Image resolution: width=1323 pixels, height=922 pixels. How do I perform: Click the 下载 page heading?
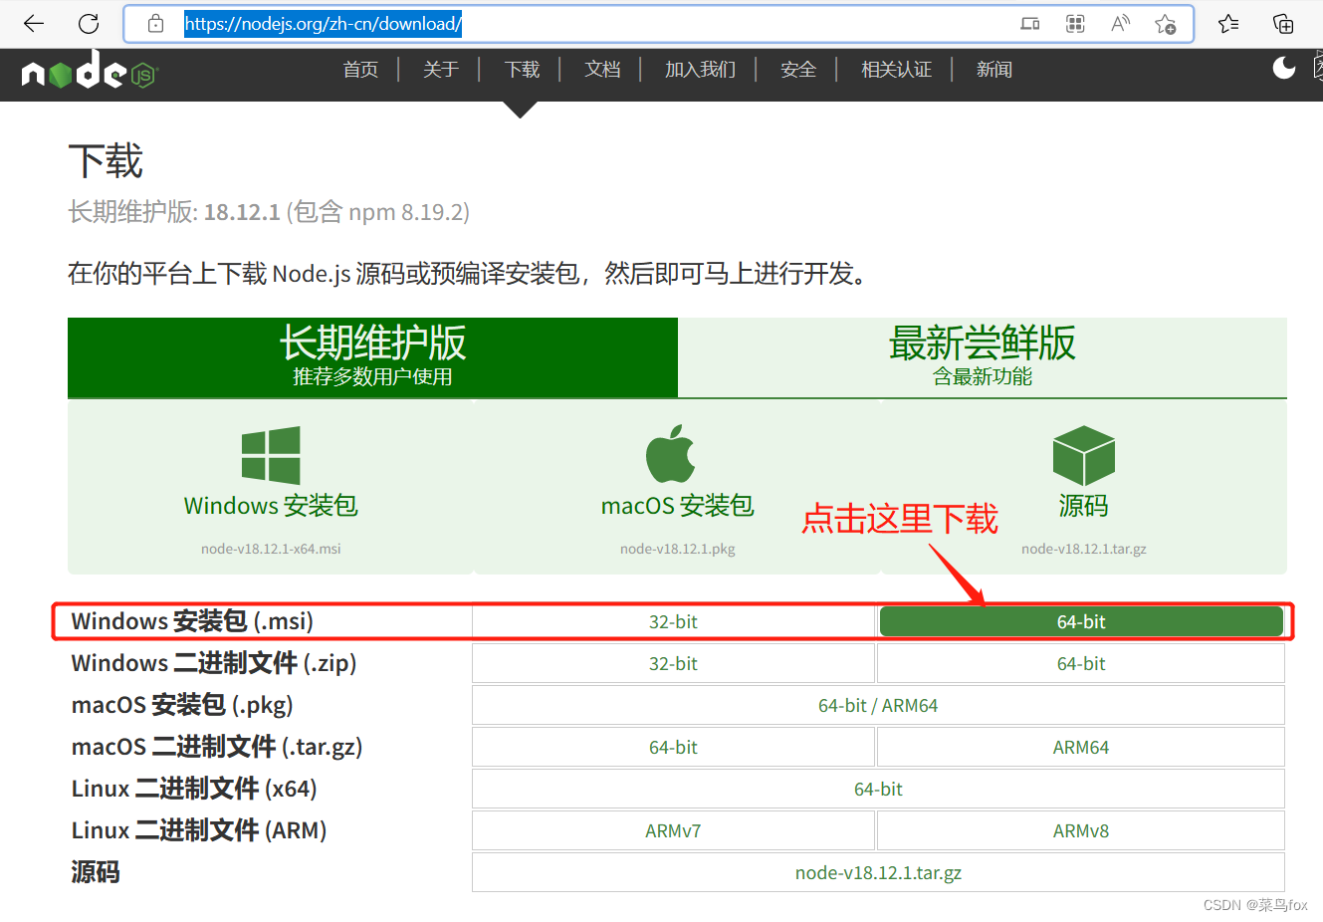tap(106, 161)
